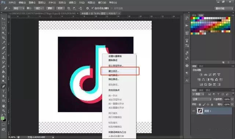This screenshot has height=139, width=235.
Task: Select the Zoom tool in toolbox
Action: [x=3, y=111]
